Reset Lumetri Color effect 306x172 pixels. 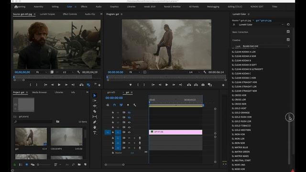point(288,24)
